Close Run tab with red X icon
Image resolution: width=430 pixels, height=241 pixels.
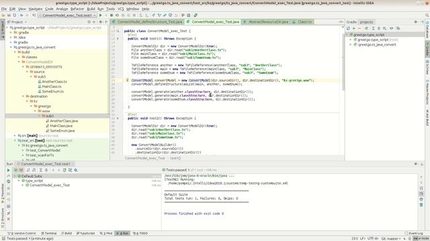pyautogui.click(x=9, y=219)
